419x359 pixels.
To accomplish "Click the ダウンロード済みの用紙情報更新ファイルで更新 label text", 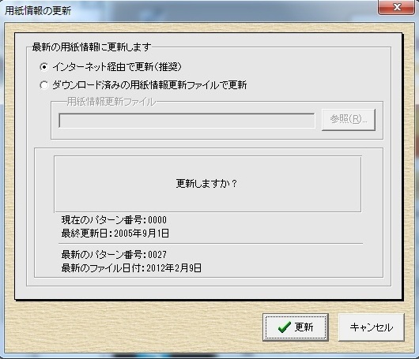I will pos(149,85).
